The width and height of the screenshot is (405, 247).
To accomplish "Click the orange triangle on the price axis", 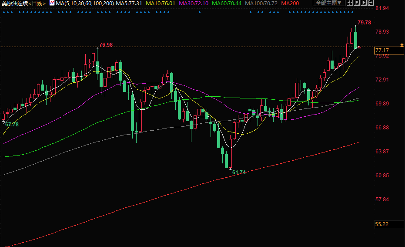I will [402, 45].
